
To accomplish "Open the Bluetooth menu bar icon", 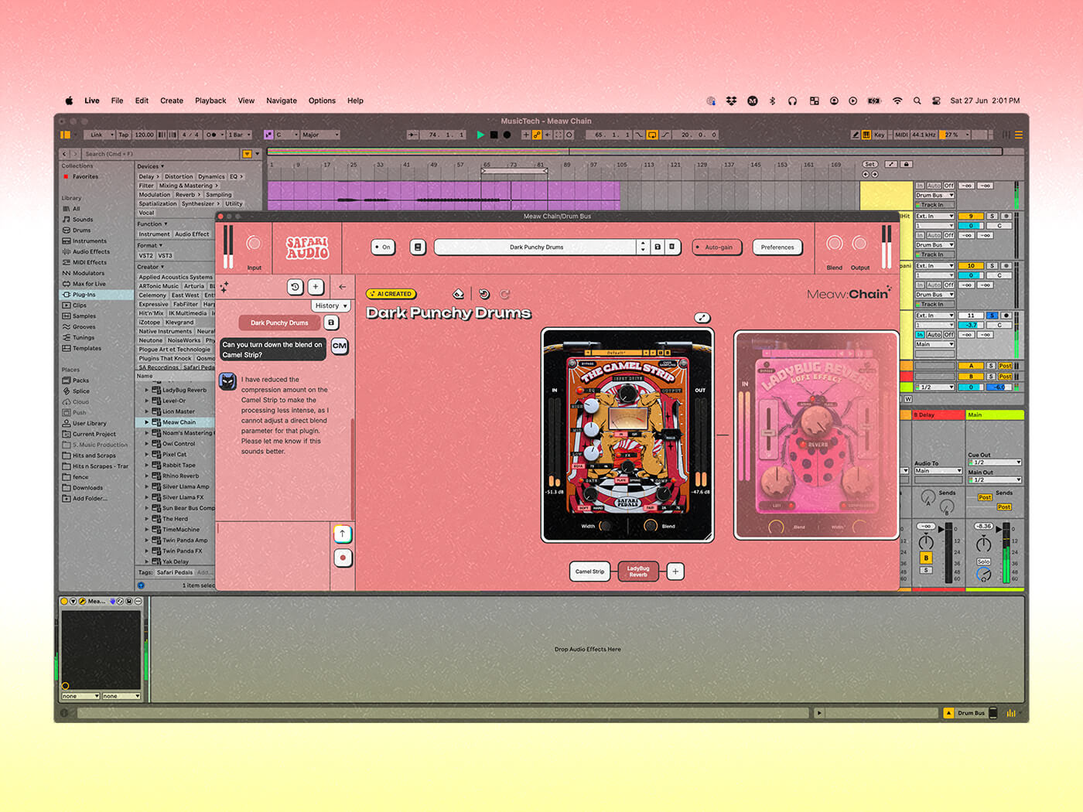I will click(772, 101).
